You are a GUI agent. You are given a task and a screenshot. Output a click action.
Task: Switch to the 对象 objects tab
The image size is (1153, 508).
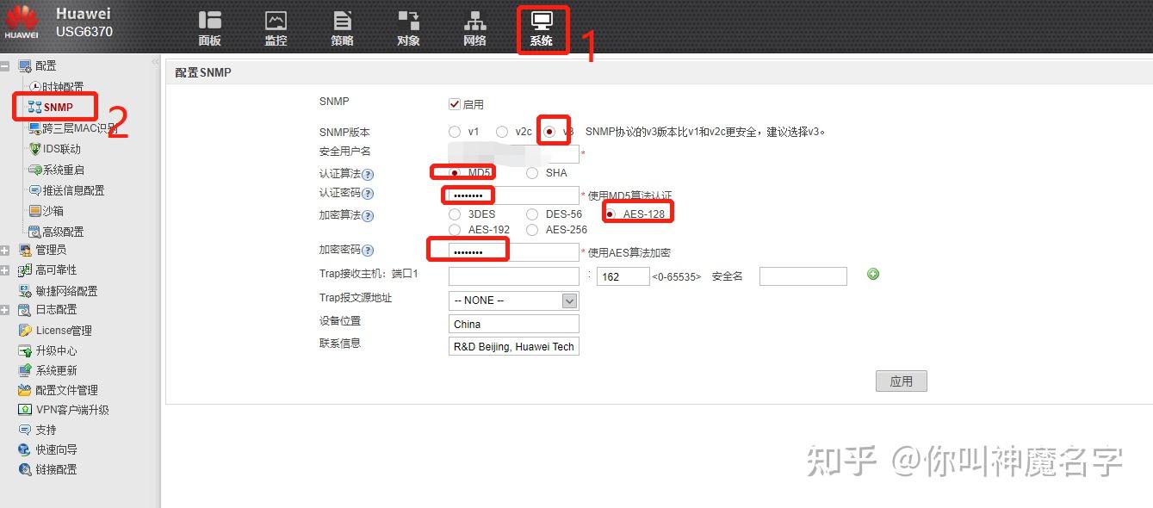pyautogui.click(x=408, y=28)
